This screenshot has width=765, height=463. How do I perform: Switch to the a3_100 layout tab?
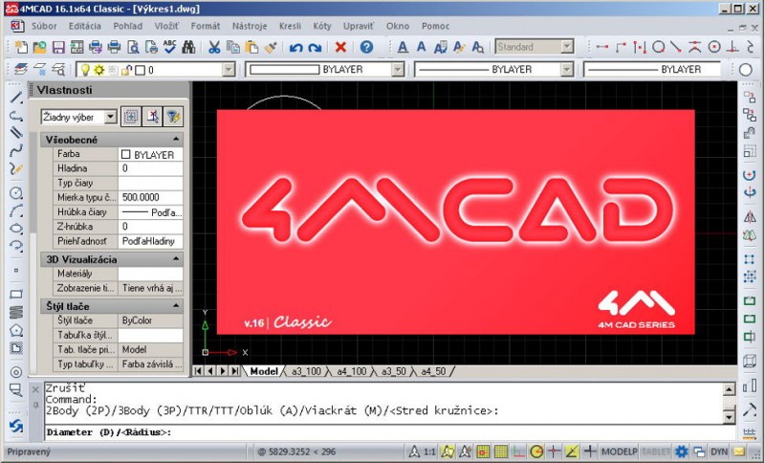[x=306, y=371]
